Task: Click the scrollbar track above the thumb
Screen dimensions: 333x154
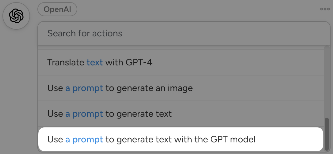Action: [x=327, y=82]
